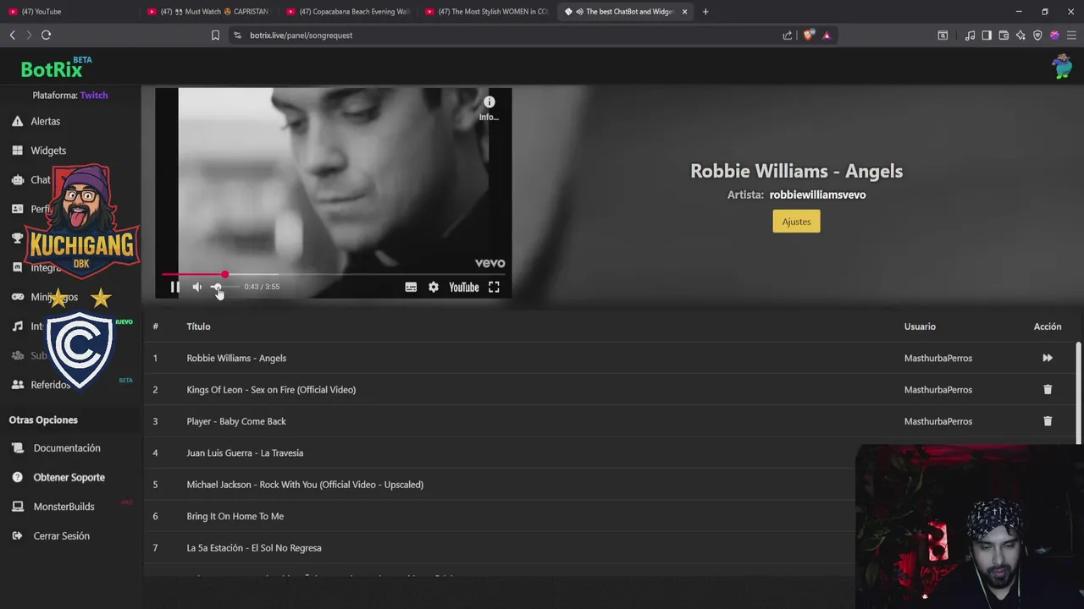Click the Ajustes yellow button

796,222
